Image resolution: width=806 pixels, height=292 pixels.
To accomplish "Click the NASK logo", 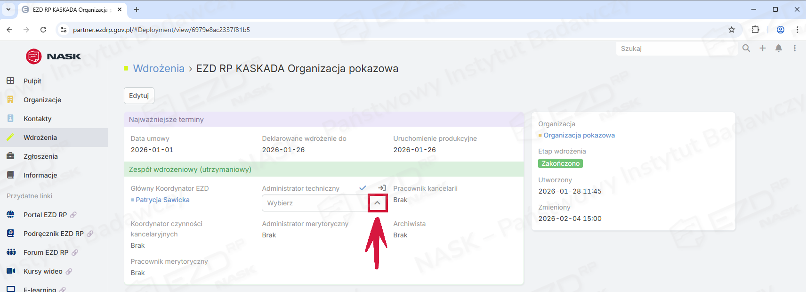I will tap(53, 57).
